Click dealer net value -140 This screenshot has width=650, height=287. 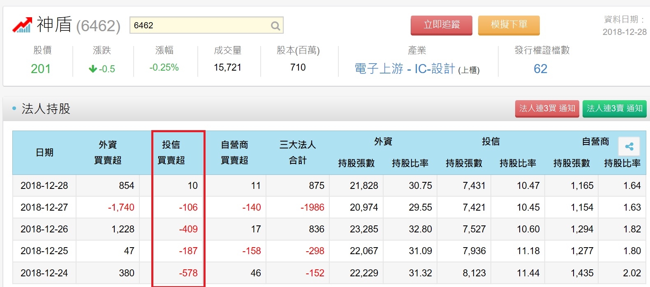pyautogui.click(x=252, y=207)
